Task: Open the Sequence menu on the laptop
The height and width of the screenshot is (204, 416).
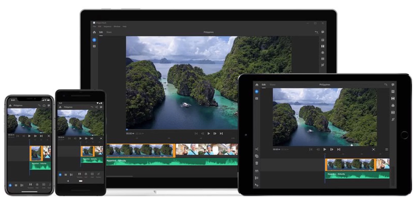Action: click(x=107, y=27)
